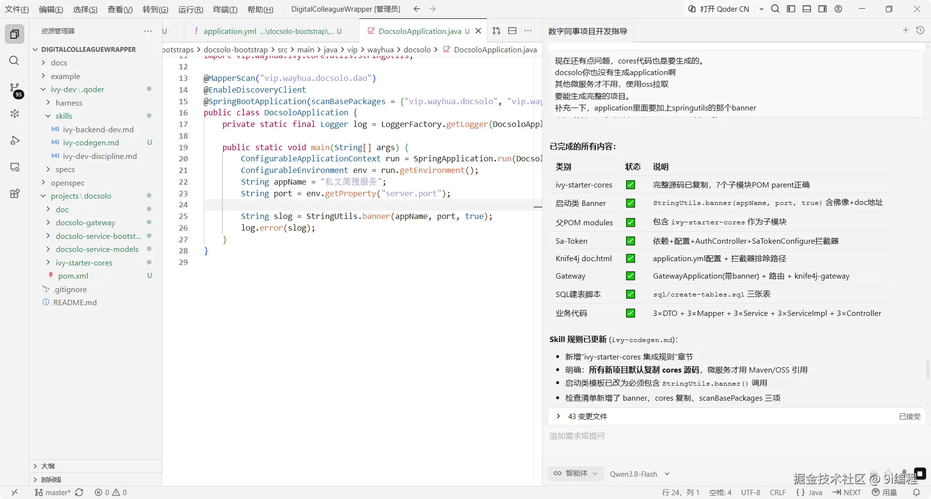Collapse the skills folder
Image resolution: width=931 pixels, height=499 pixels.
[64, 116]
